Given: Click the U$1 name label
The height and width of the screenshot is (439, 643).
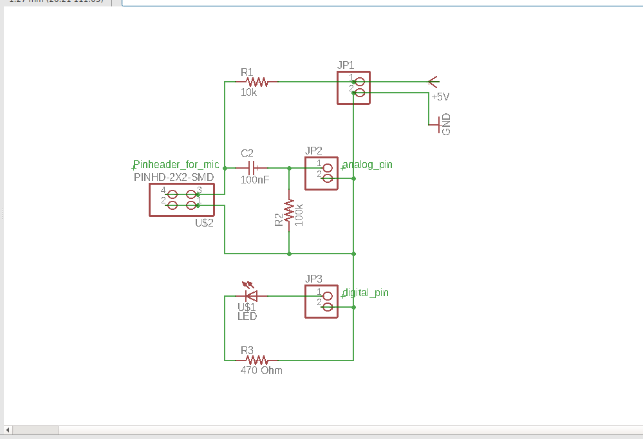Looking at the screenshot, I should pos(247,307).
